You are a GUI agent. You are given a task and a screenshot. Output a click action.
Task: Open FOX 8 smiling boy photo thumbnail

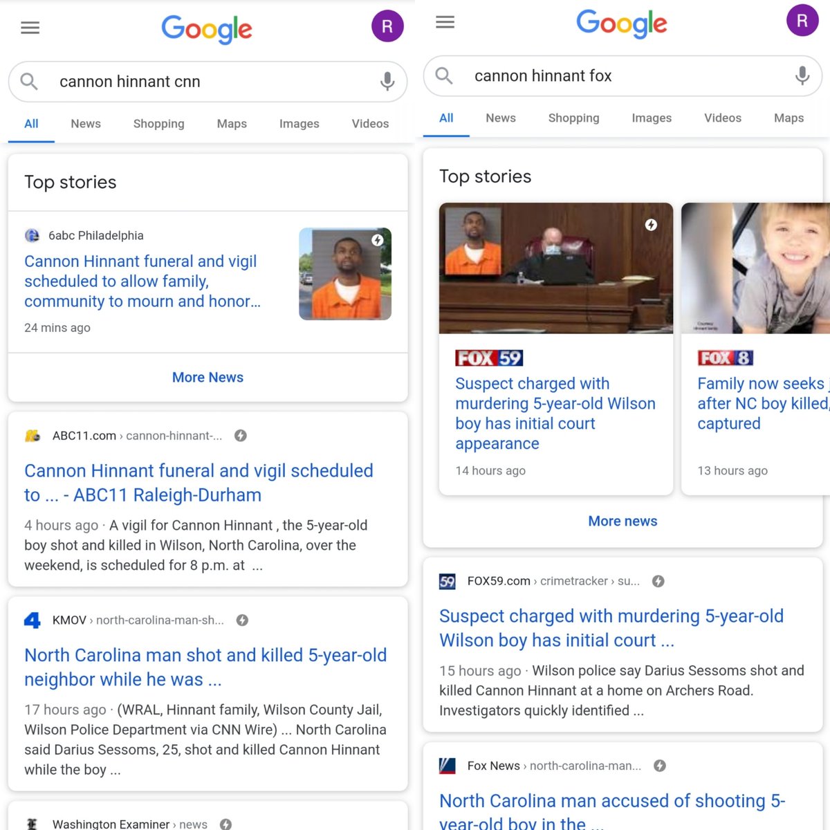click(x=755, y=268)
